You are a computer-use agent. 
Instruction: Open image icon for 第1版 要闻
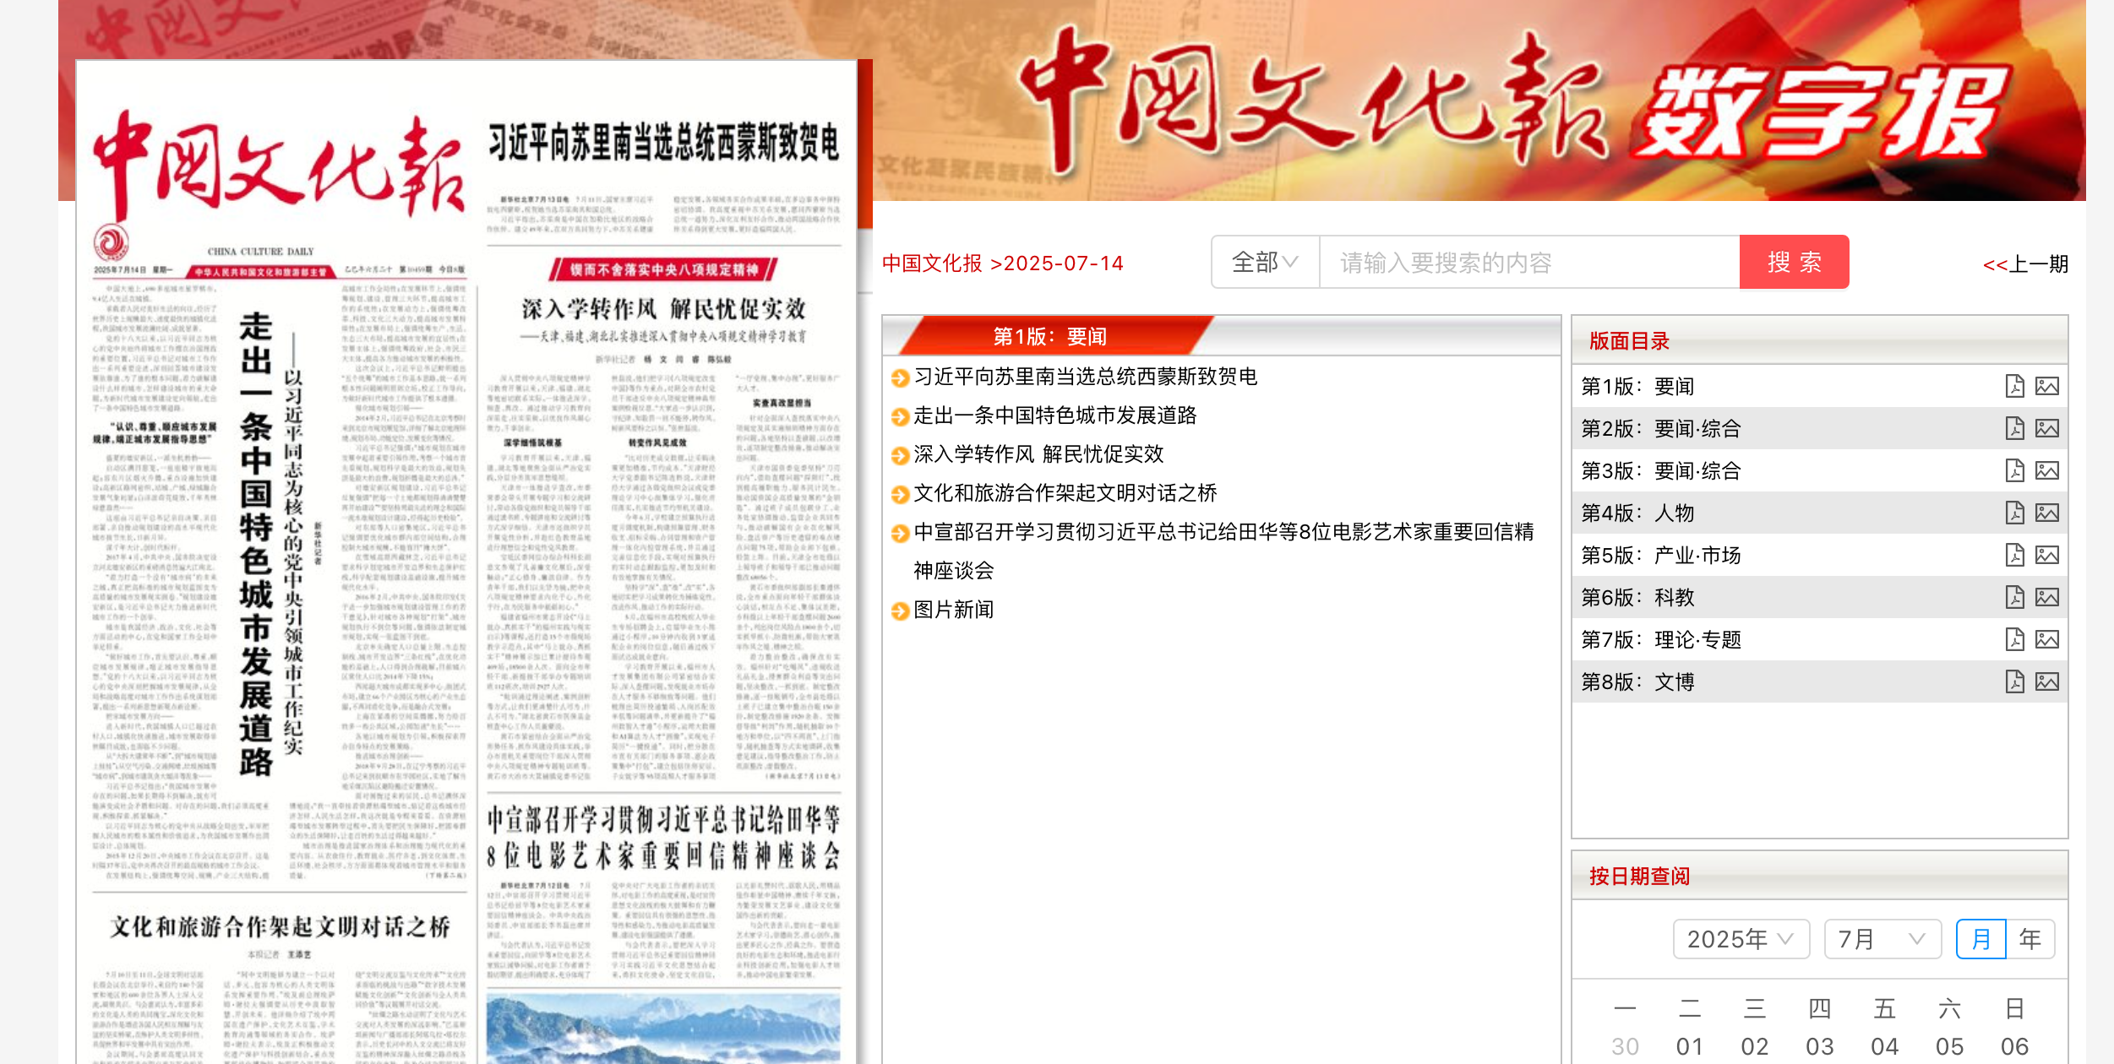pyautogui.click(x=2046, y=386)
